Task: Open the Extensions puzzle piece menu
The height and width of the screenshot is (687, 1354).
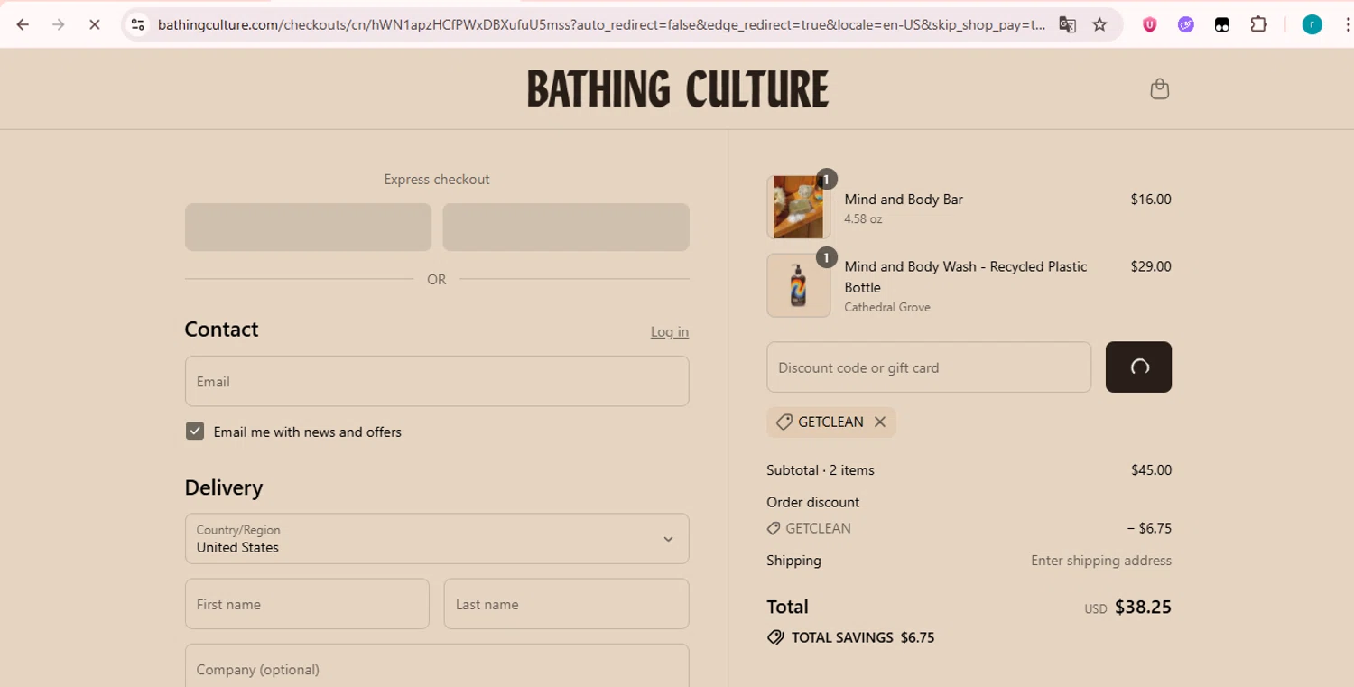Action: click(1258, 24)
